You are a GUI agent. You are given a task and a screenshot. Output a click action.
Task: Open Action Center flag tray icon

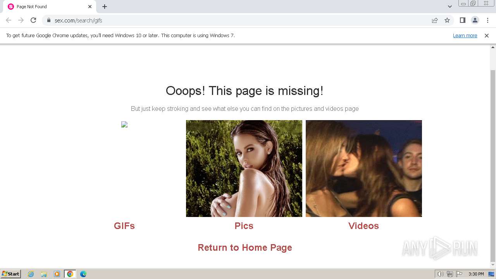[x=459, y=274]
